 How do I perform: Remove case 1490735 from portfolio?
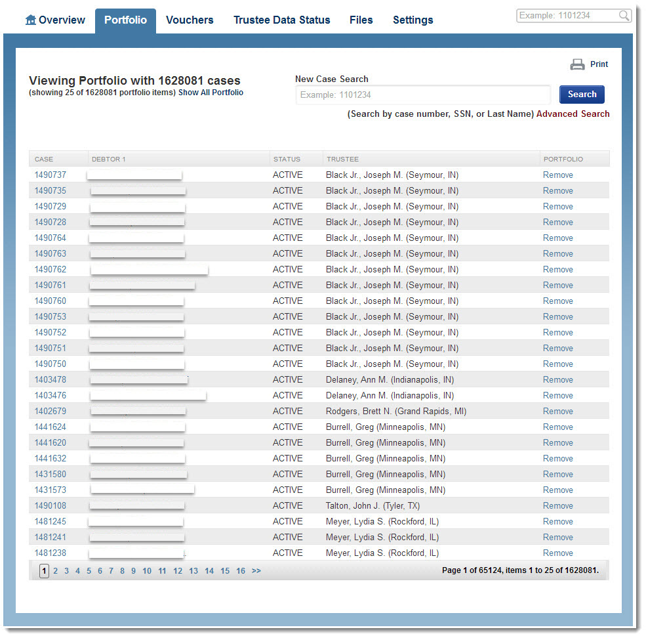557,190
